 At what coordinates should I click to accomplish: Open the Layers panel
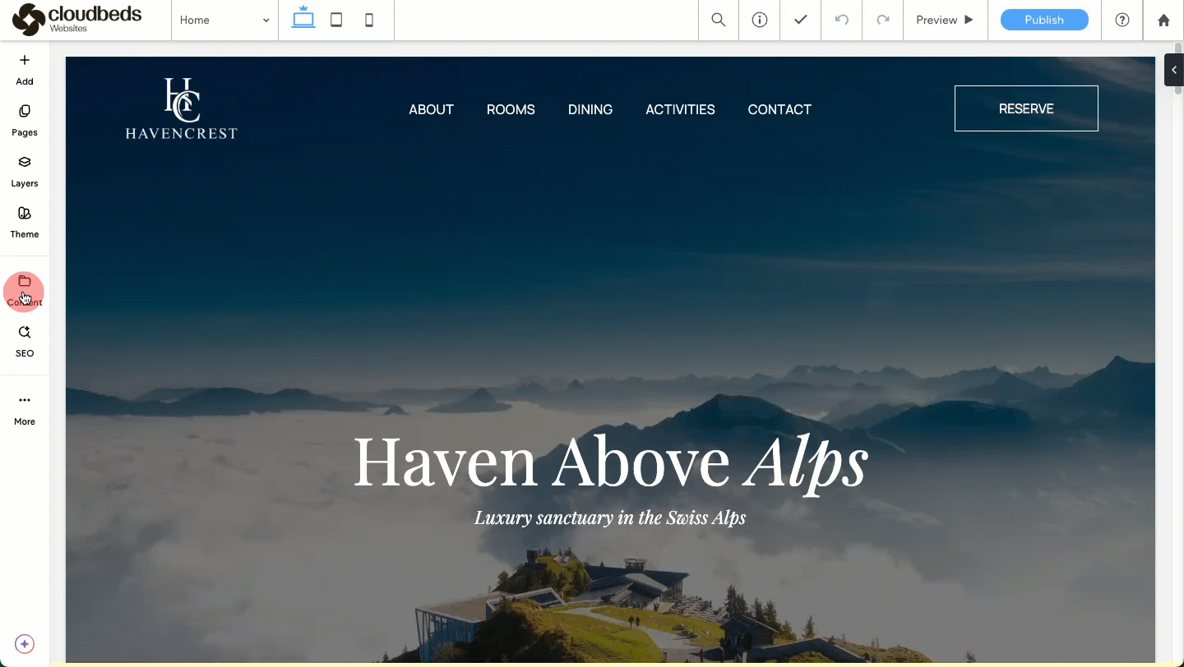(25, 171)
